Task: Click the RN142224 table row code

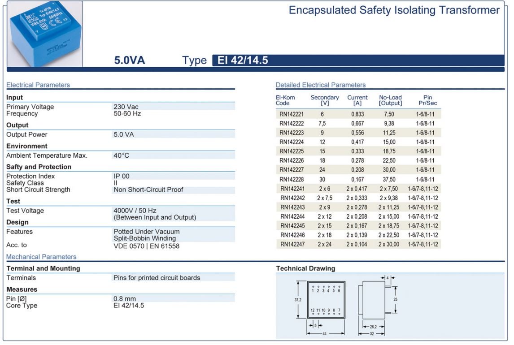Action: click(x=292, y=142)
